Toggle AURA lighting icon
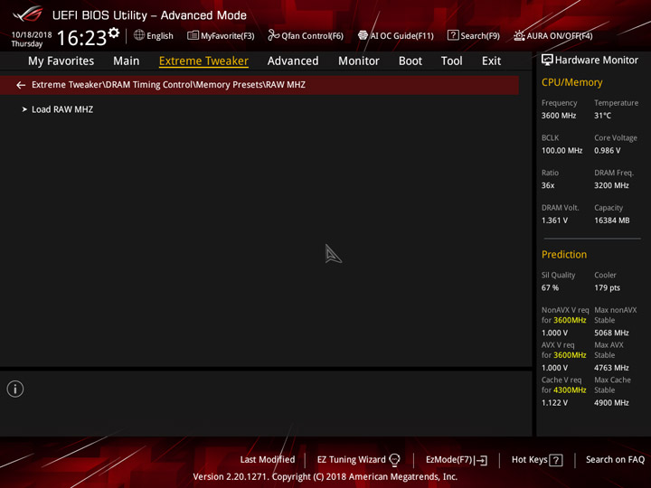Image resolution: width=651 pixels, height=488 pixels. [519, 35]
